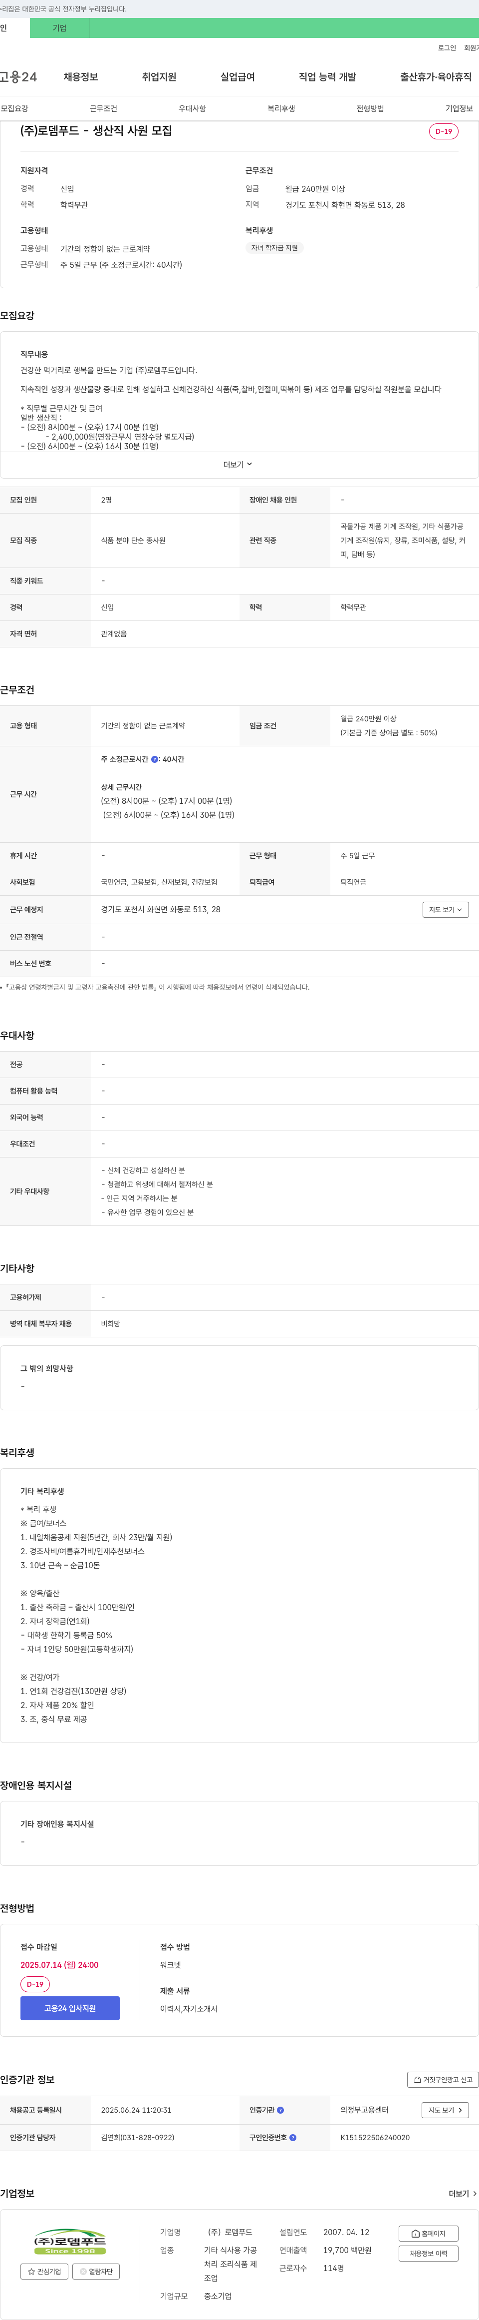
Task: Open 직업 능력 개발 menu
Action: pos(327,76)
